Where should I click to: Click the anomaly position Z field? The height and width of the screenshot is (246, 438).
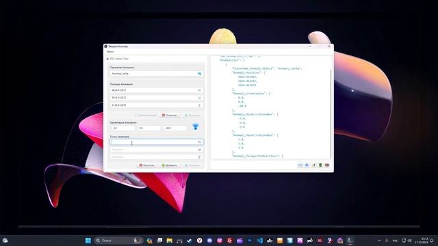click(157, 105)
